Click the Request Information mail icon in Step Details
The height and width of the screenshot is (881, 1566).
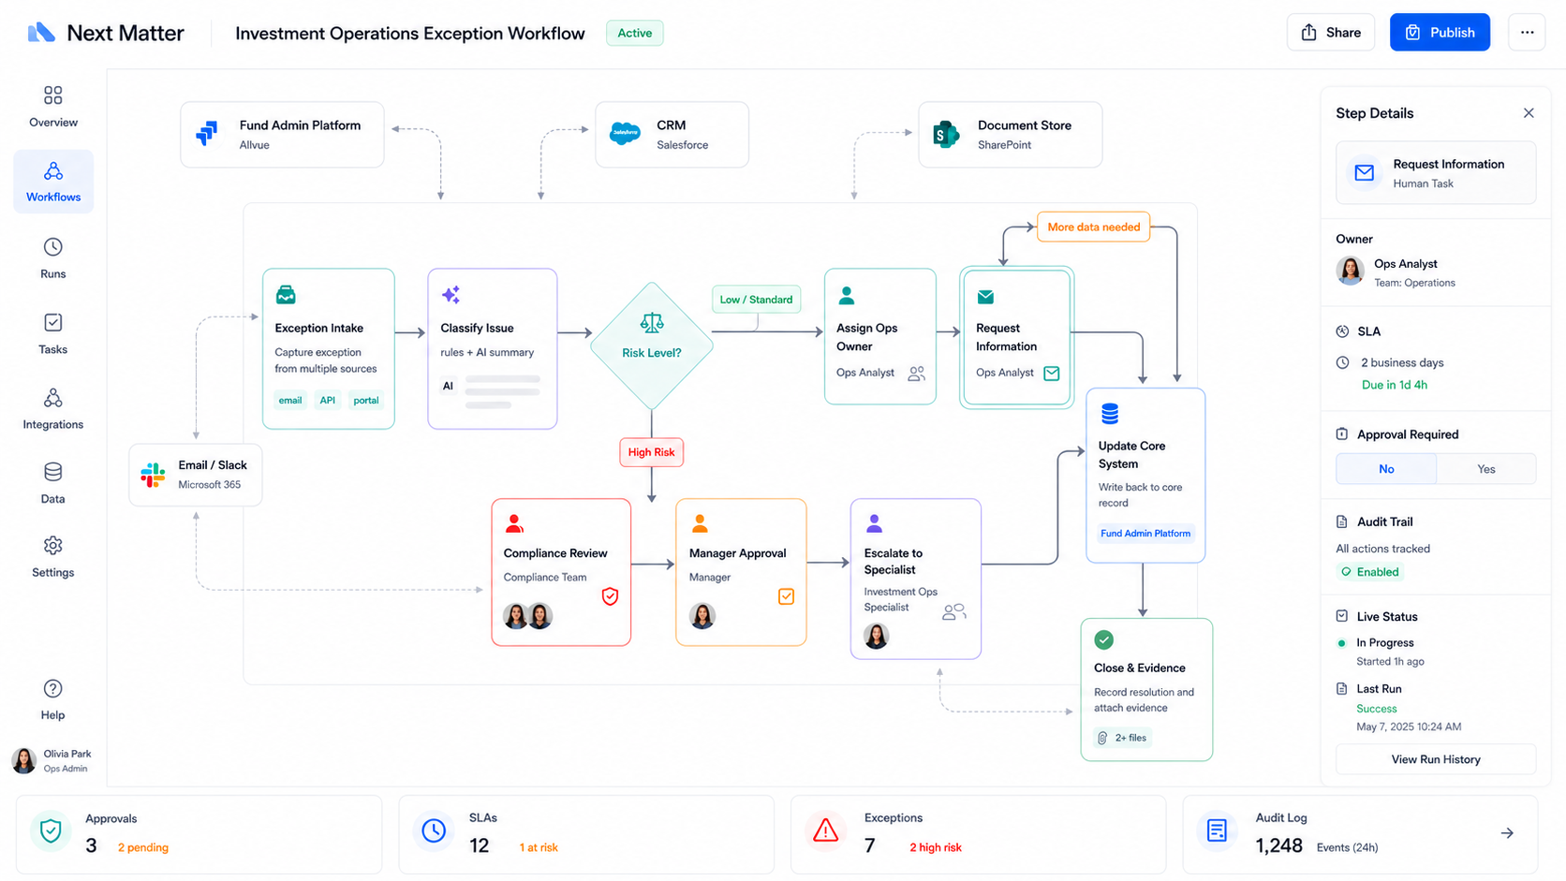tap(1365, 172)
